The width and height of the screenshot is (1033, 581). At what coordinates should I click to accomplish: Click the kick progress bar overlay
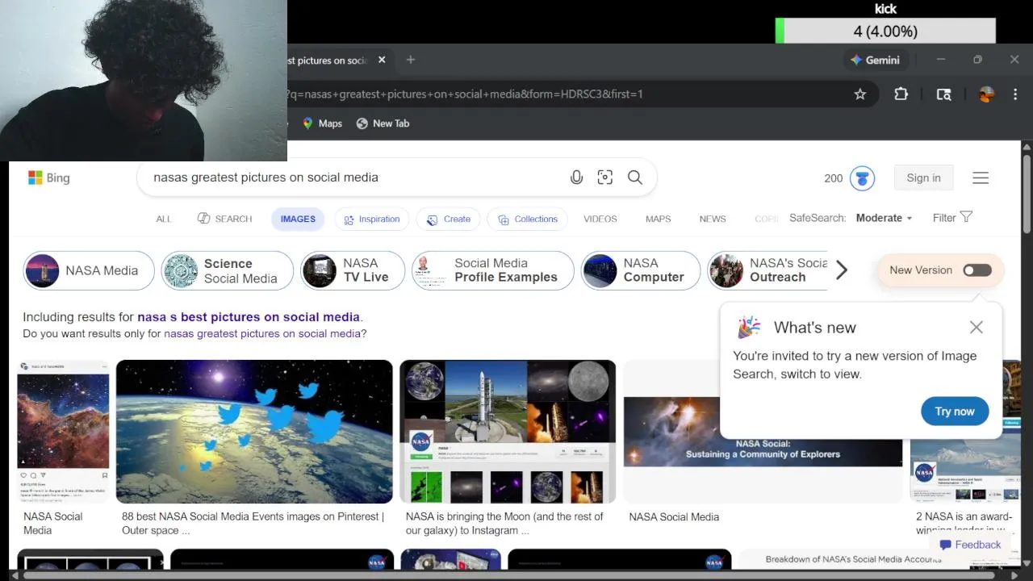[885, 31]
